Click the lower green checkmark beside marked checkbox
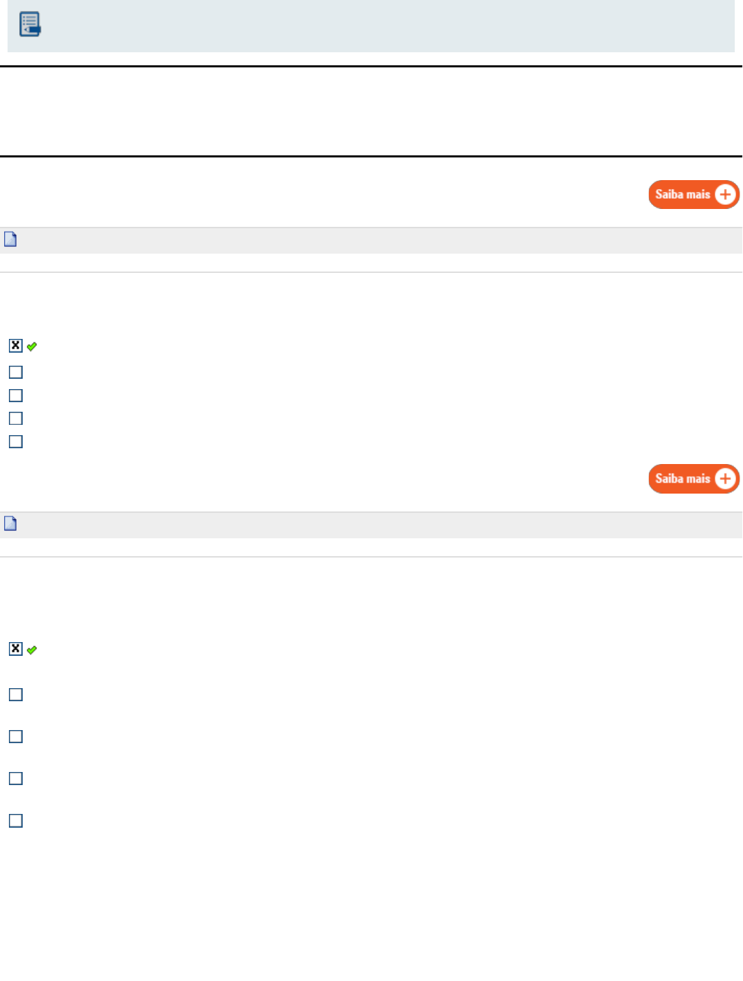Screen dimensions: 743x981 (32, 650)
